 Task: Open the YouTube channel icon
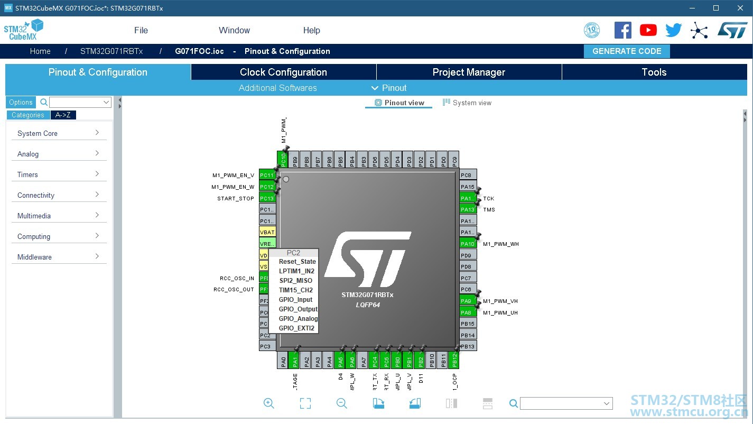(x=648, y=30)
